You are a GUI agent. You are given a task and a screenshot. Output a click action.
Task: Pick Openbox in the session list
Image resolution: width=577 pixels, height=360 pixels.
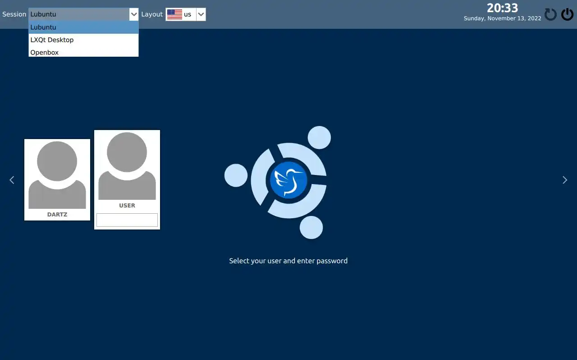coord(83,52)
